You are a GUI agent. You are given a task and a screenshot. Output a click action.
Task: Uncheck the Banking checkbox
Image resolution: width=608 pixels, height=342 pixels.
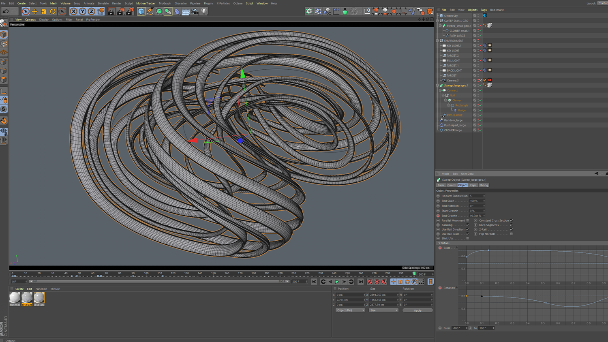click(x=467, y=225)
